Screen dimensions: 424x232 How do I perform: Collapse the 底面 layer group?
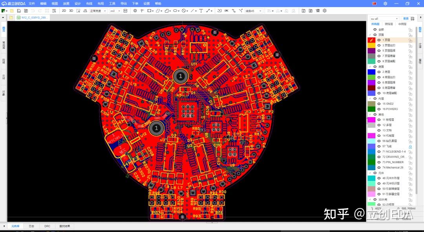pos(370,66)
